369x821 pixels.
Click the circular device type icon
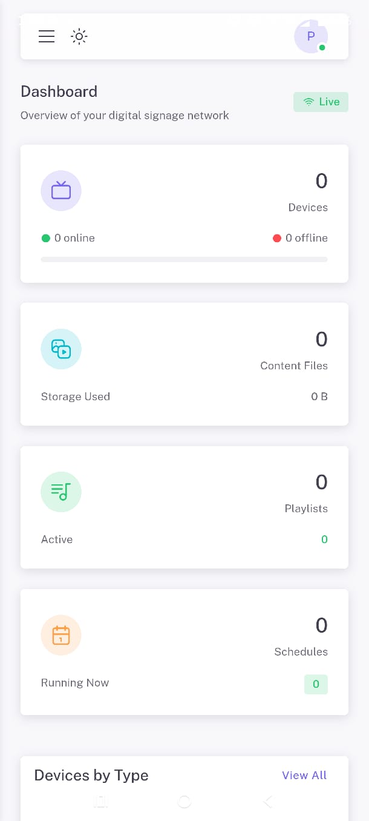(184, 801)
